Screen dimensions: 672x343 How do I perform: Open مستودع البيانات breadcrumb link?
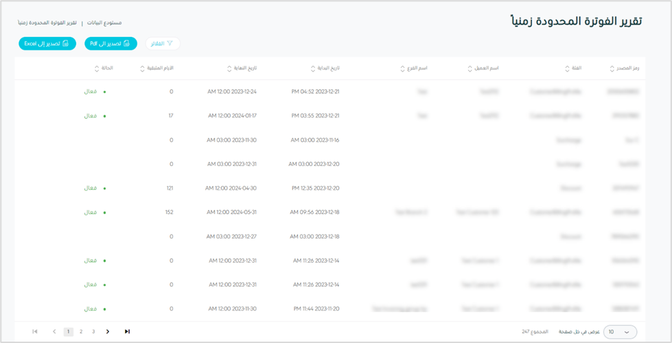click(x=105, y=23)
